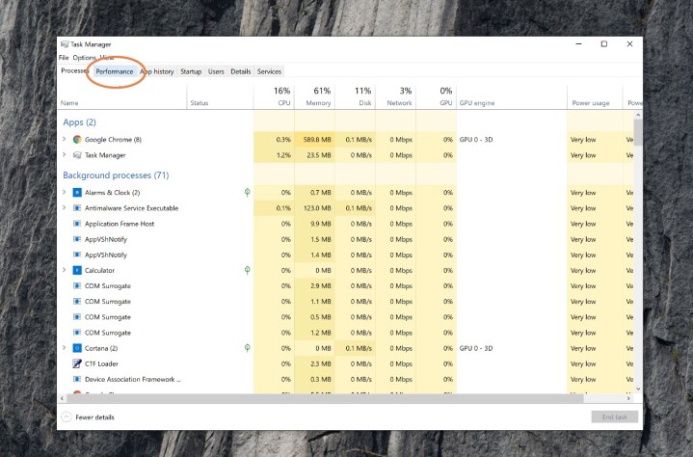Click the Cortana process icon
This screenshot has width=693, height=457.
click(77, 348)
